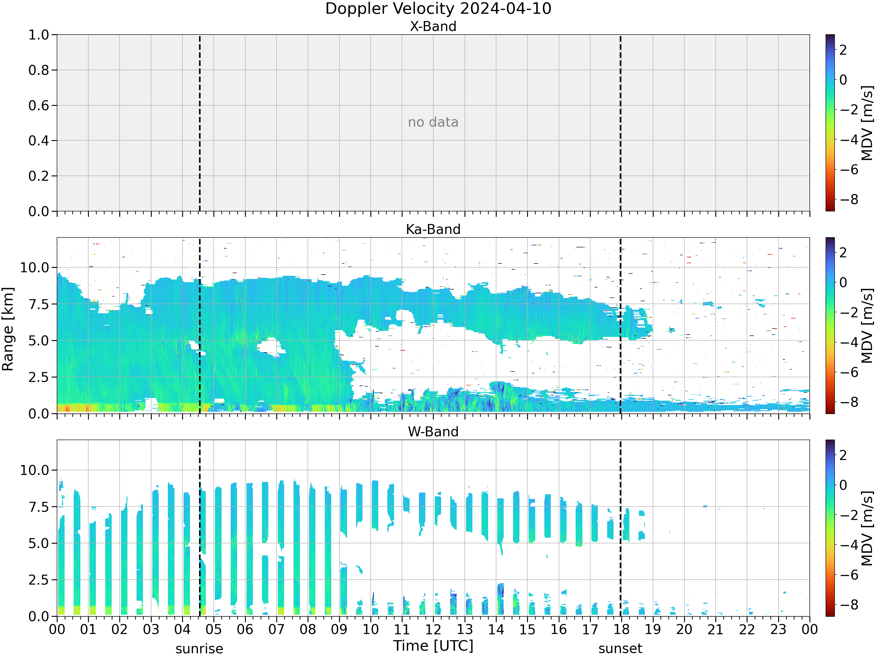The image size is (877, 658).
Task: Click the '1.0' tick label on X-Band axis
Action: point(39,35)
